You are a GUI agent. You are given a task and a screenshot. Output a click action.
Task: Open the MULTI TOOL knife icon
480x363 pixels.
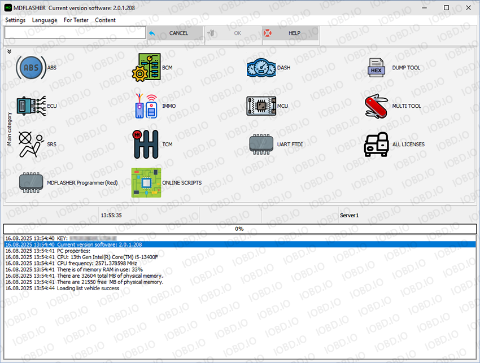pos(377,106)
